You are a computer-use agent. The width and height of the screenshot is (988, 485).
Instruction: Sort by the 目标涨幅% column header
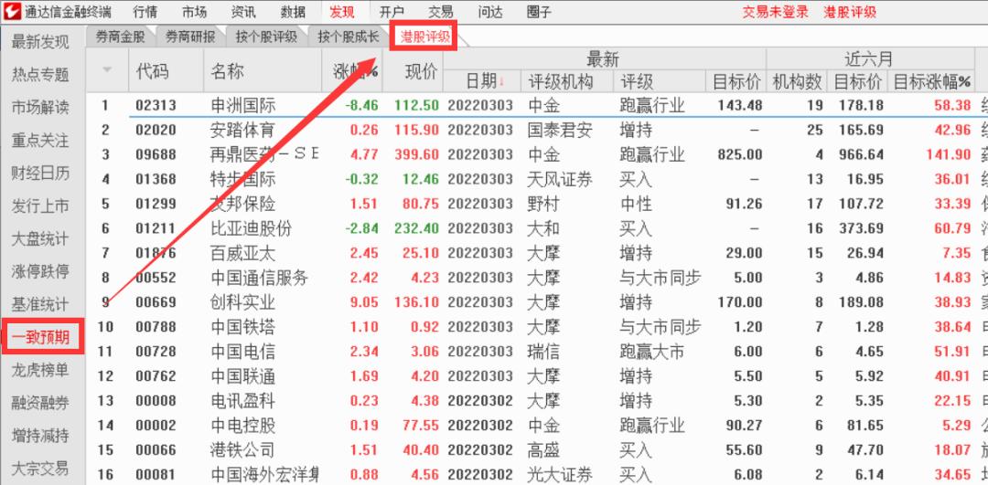[x=932, y=81]
